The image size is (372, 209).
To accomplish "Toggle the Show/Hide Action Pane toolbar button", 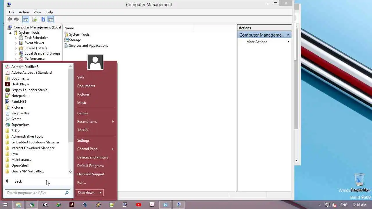I will point(51,19).
